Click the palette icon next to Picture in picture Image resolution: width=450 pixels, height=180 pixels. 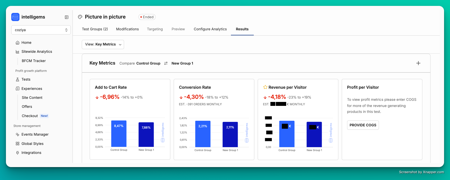tap(80, 17)
